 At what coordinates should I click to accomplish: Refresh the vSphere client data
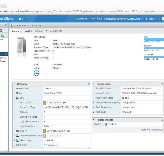point(98,19)
